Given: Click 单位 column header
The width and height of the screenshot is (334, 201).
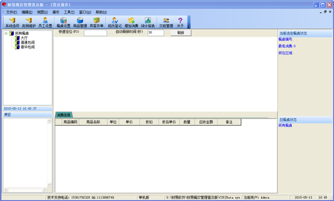Looking at the screenshot, I should [x=113, y=122].
